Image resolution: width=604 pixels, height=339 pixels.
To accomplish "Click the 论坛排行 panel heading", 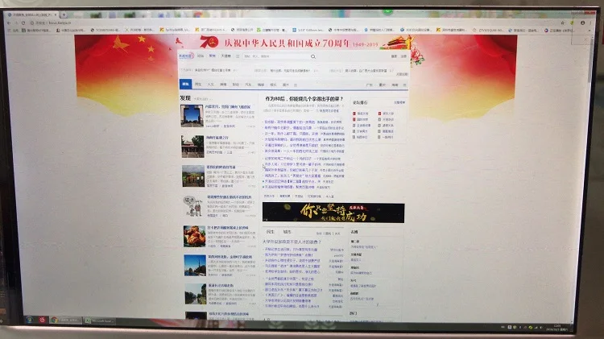I will click(360, 102).
